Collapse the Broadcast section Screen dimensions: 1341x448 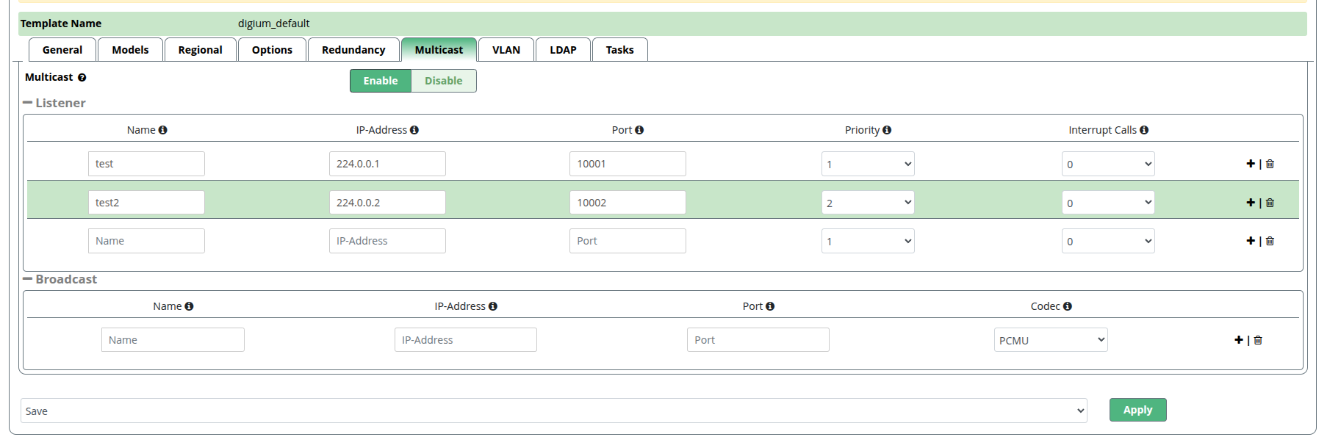(x=28, y=280)
